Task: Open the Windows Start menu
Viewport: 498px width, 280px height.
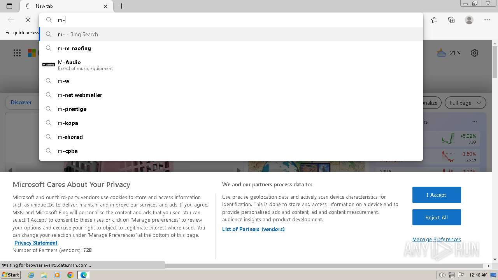Action: (x=11, y=275)
